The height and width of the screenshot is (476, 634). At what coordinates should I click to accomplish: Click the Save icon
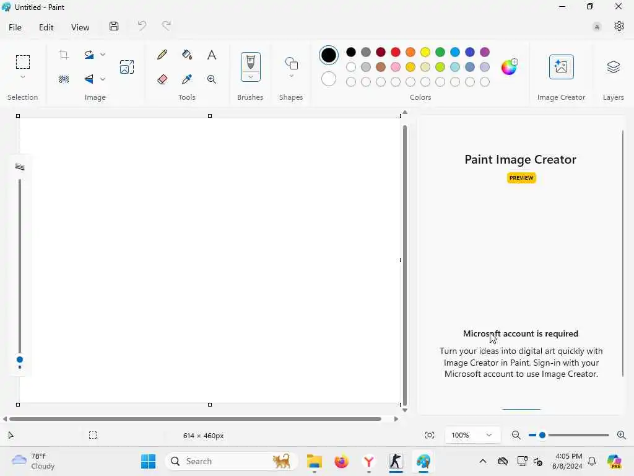click(x=114, y=26)
